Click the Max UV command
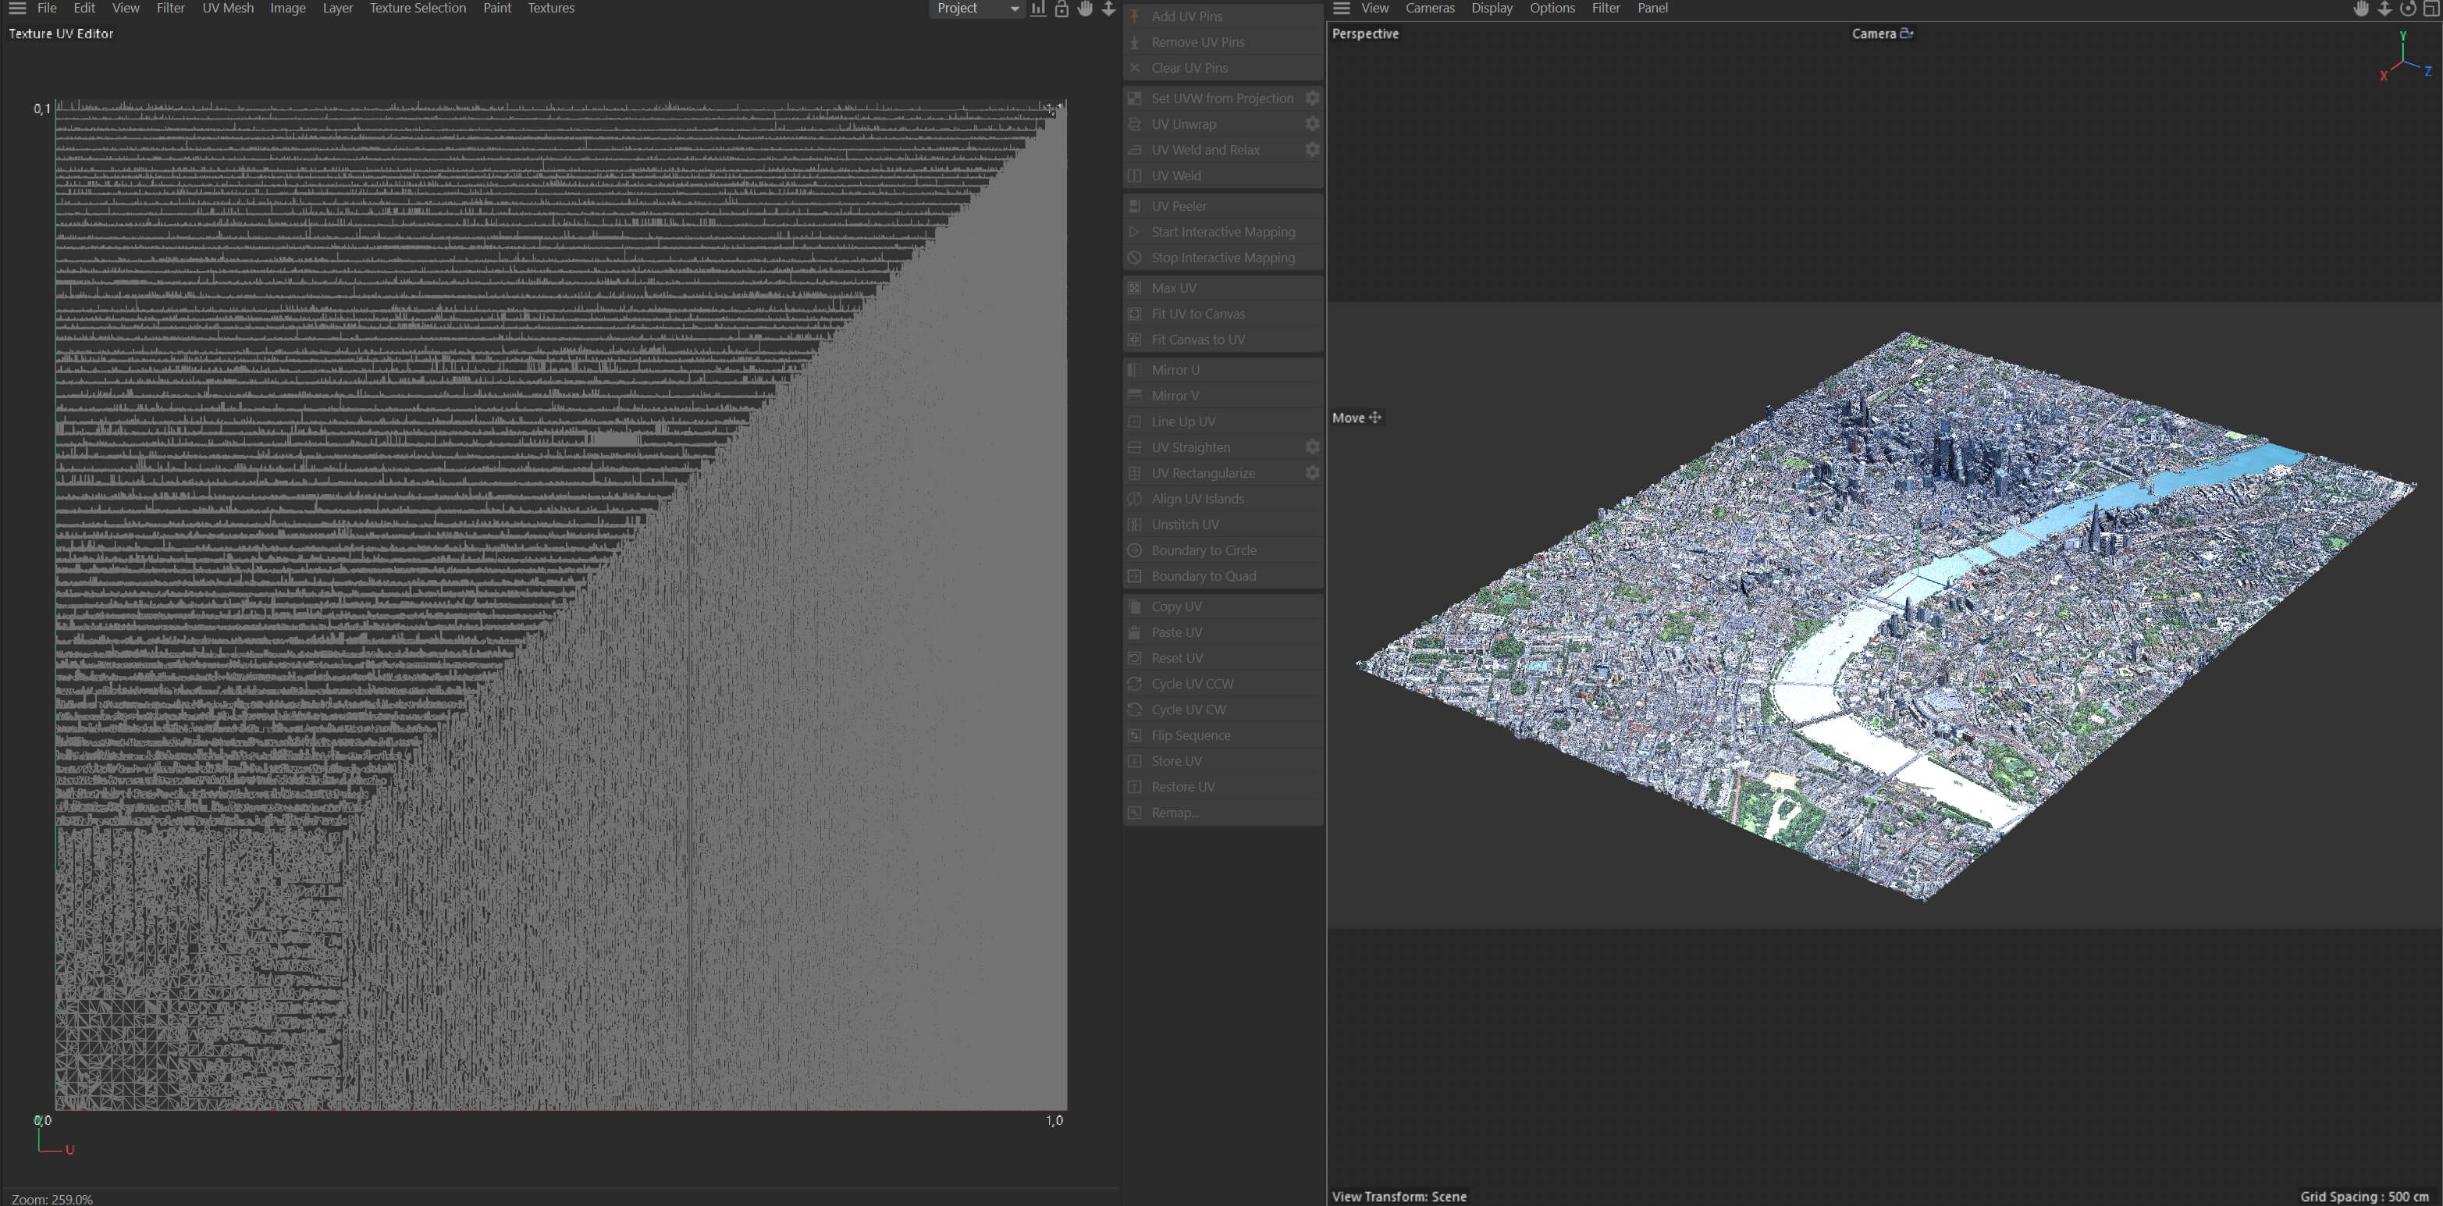The width and height of the screenshot is (2443, 1206). [1222, 287]
